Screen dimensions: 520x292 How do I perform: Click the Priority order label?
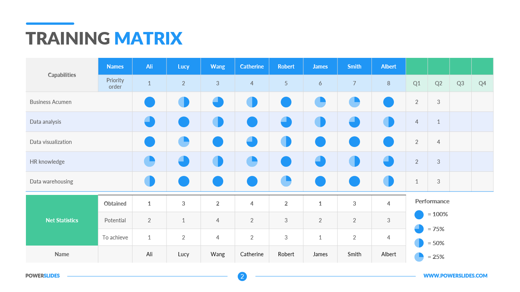[115, 83]
